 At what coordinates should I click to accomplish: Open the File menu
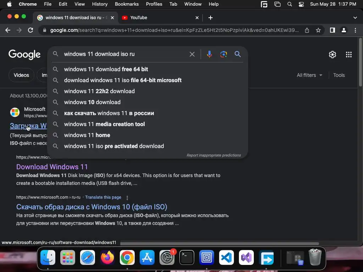(48, 4)
